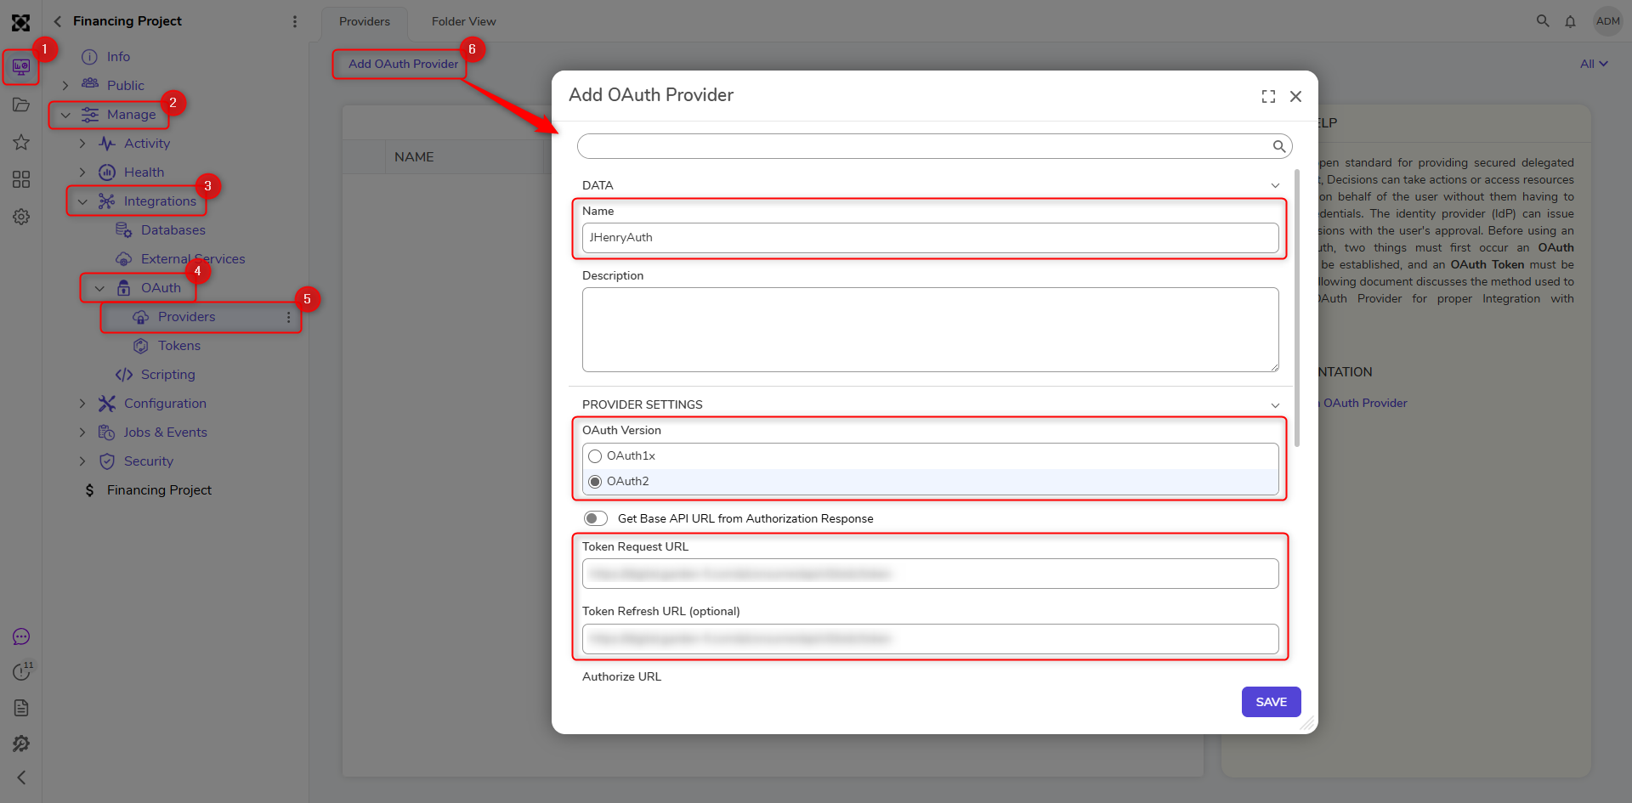Open Financing Project more options menu
The image size is (1632, 803).
click(x=295, y=21)
